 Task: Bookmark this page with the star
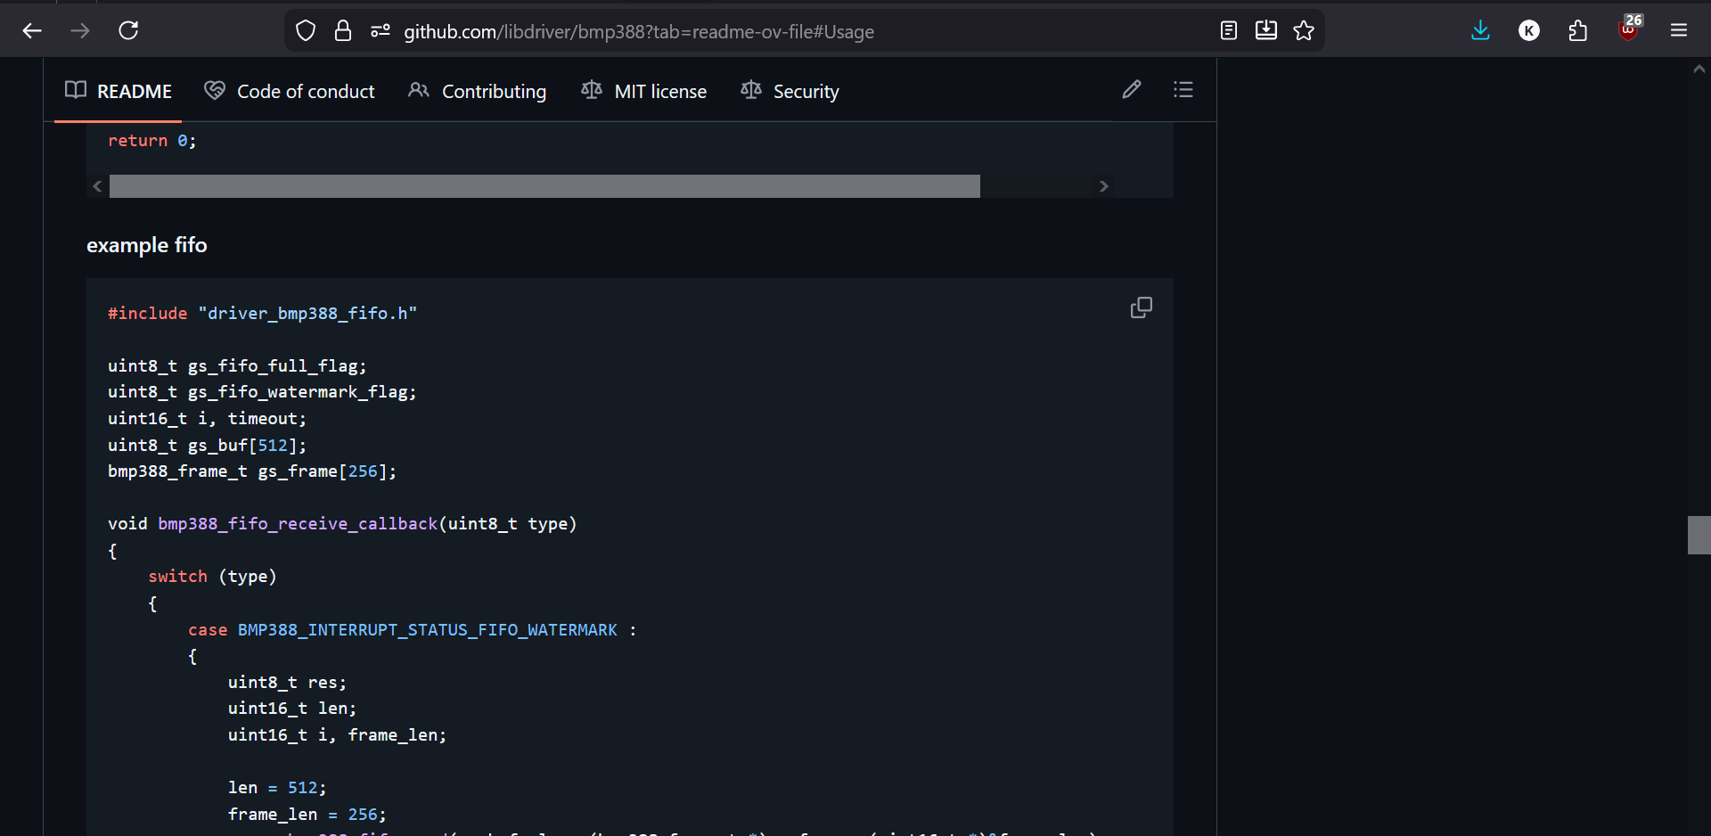pos(1304,31)
